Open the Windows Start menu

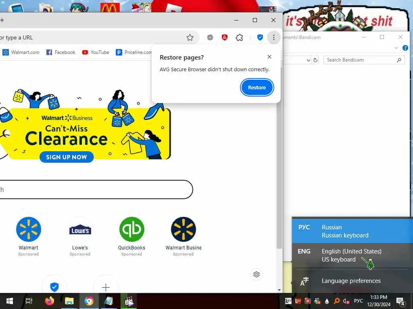point(10,301)
